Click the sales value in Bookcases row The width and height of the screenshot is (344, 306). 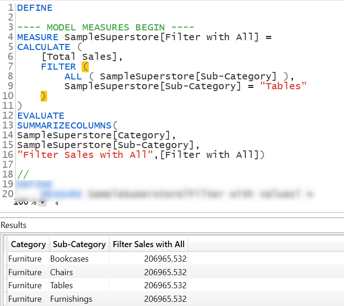click(x=165, y=258)
